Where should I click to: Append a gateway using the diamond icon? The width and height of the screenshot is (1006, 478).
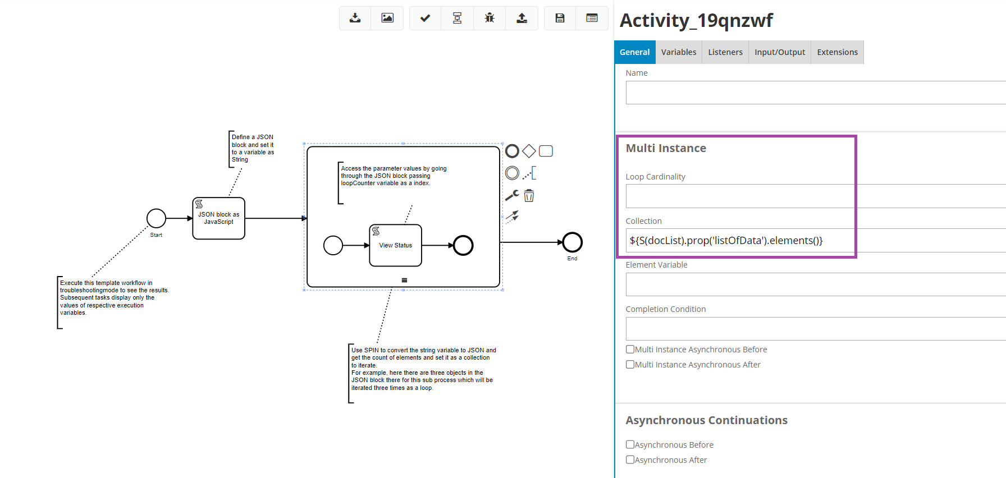coord(529,151)
